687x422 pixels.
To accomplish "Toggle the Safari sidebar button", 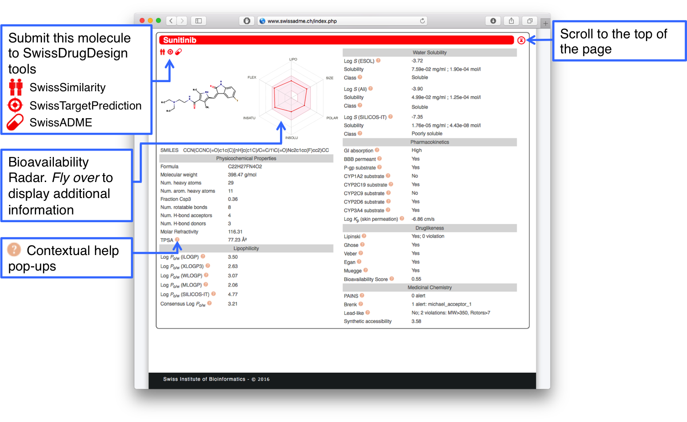I will click(x=199, y=21).
